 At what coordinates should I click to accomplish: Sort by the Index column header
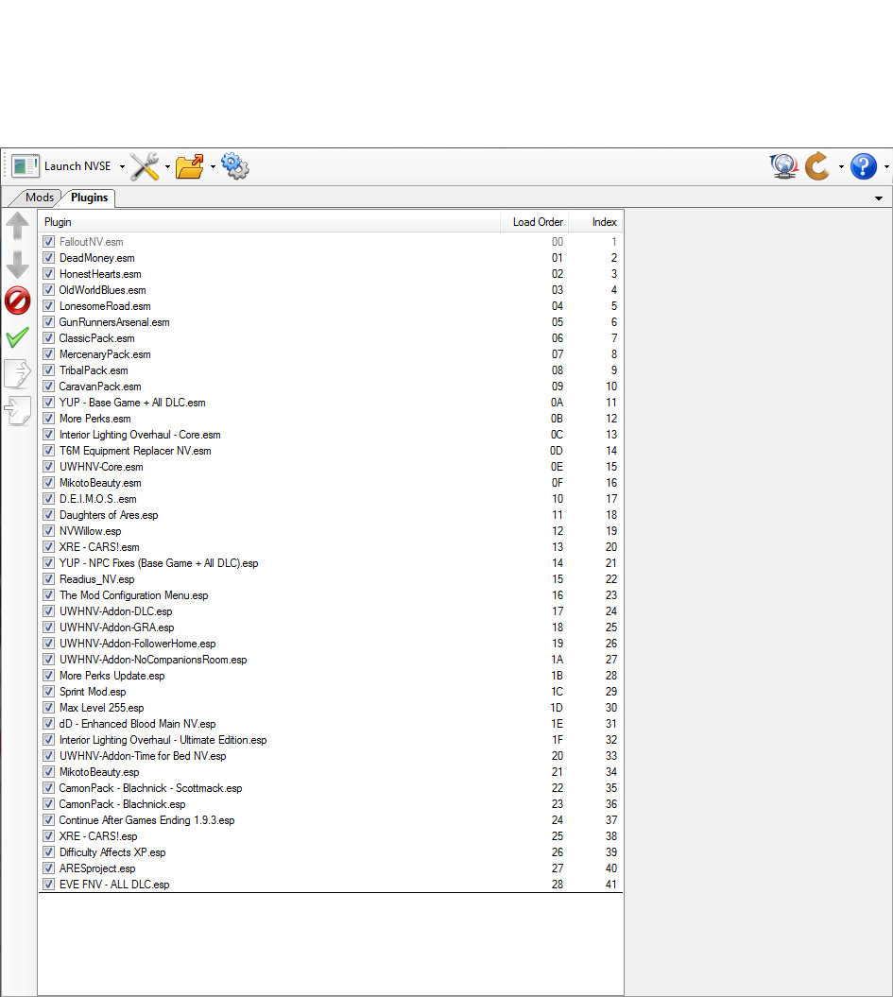[595, 222]
